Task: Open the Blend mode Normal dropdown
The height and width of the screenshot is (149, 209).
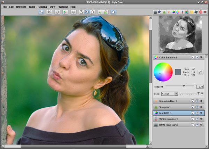Action: 170,94
